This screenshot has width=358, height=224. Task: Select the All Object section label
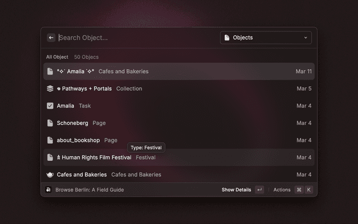pyautogui.click(x=57, y=57)
